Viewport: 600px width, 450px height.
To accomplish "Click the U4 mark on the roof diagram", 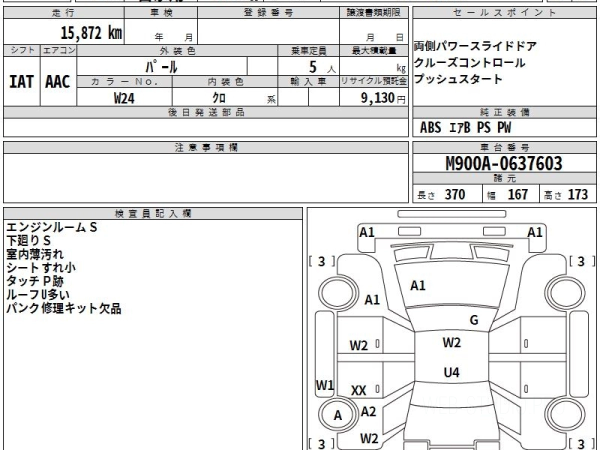I will [x=451, y=372].
